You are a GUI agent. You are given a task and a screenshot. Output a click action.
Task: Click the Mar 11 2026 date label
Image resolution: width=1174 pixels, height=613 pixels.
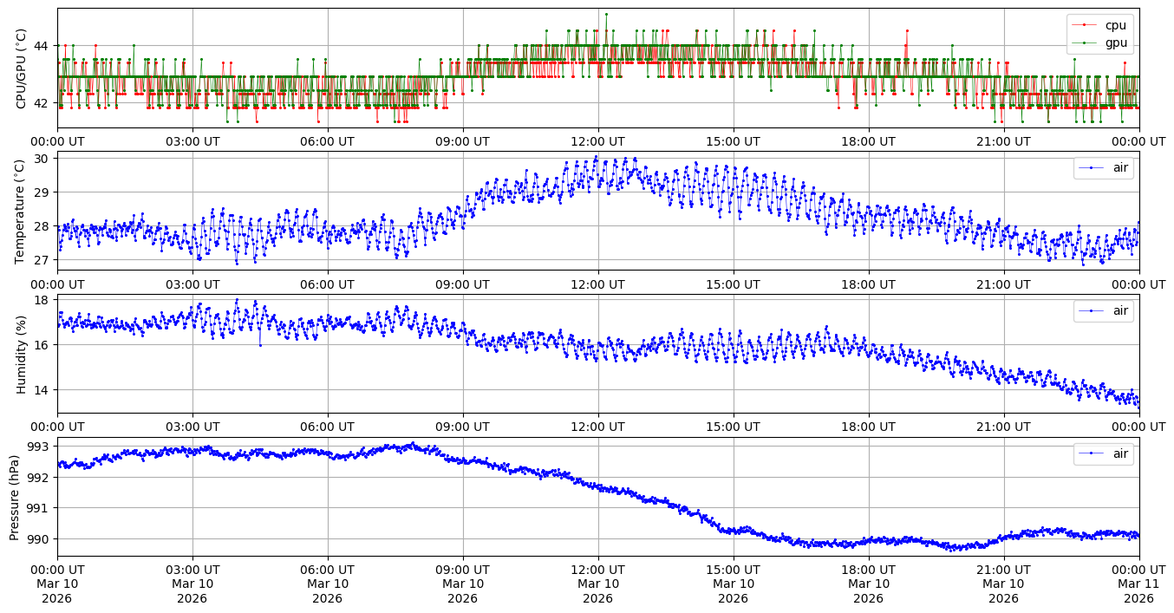[x=1138, y=584]
